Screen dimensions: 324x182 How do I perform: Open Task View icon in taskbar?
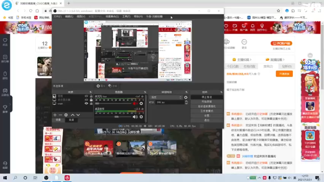35,178
